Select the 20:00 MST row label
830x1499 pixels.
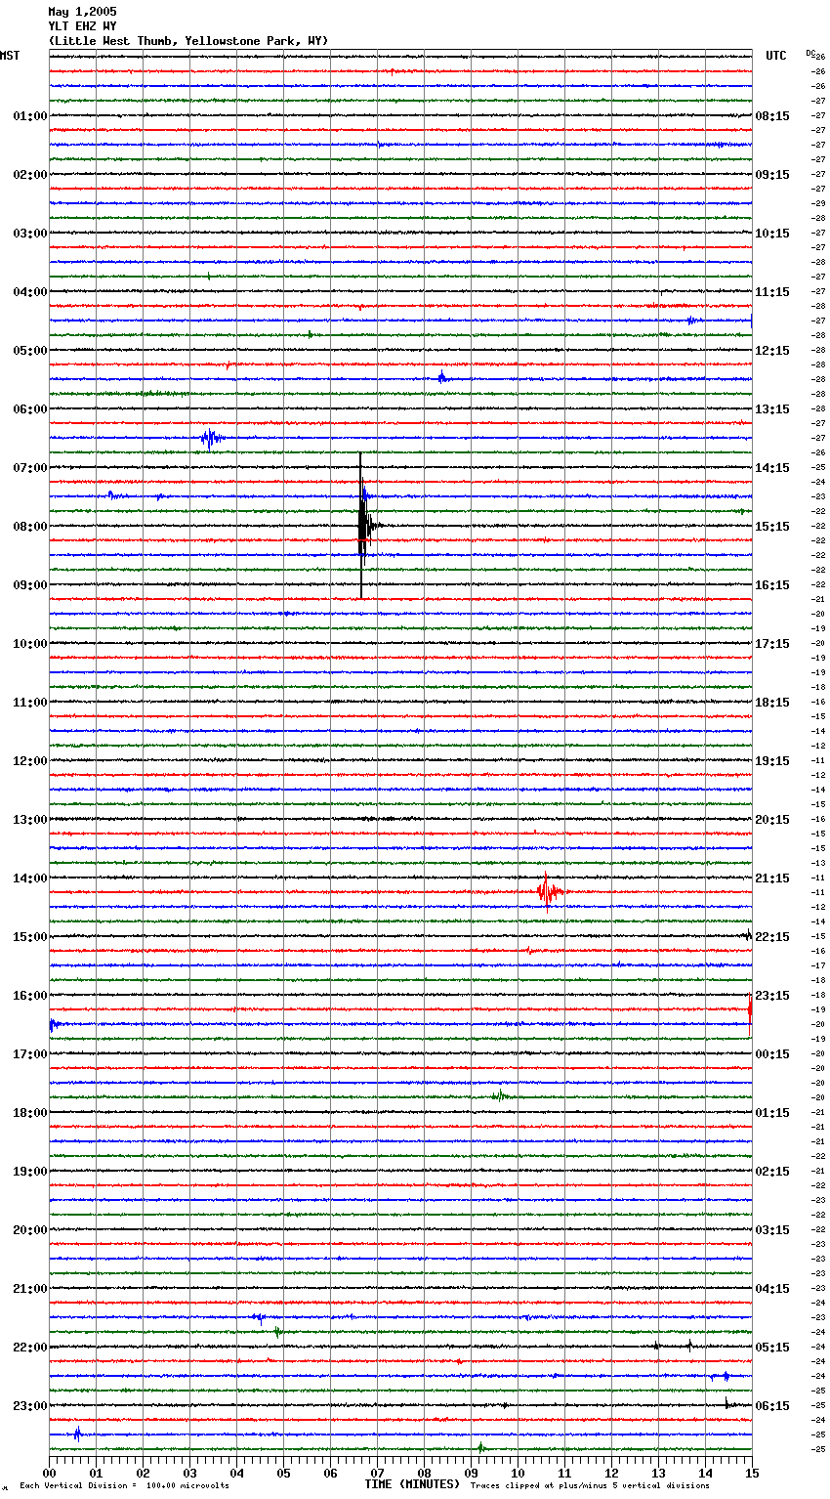pos(29,1230)
